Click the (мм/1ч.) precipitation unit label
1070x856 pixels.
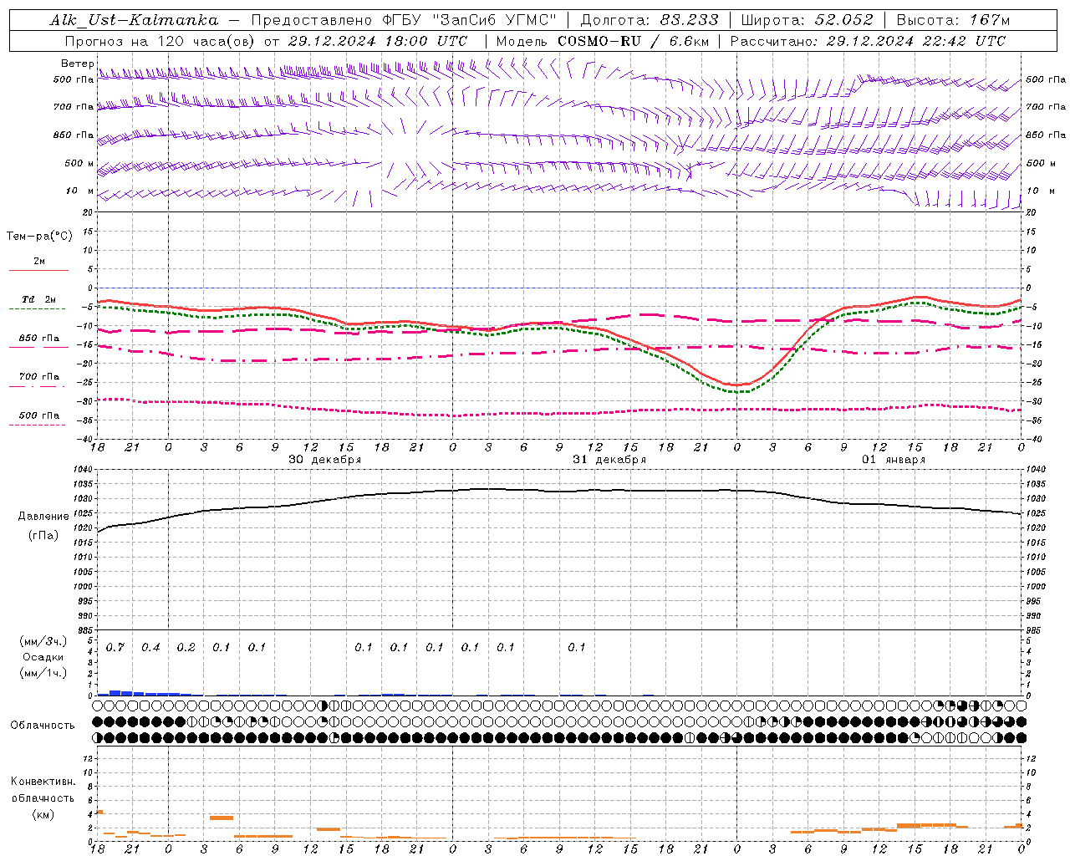(43, 673)
